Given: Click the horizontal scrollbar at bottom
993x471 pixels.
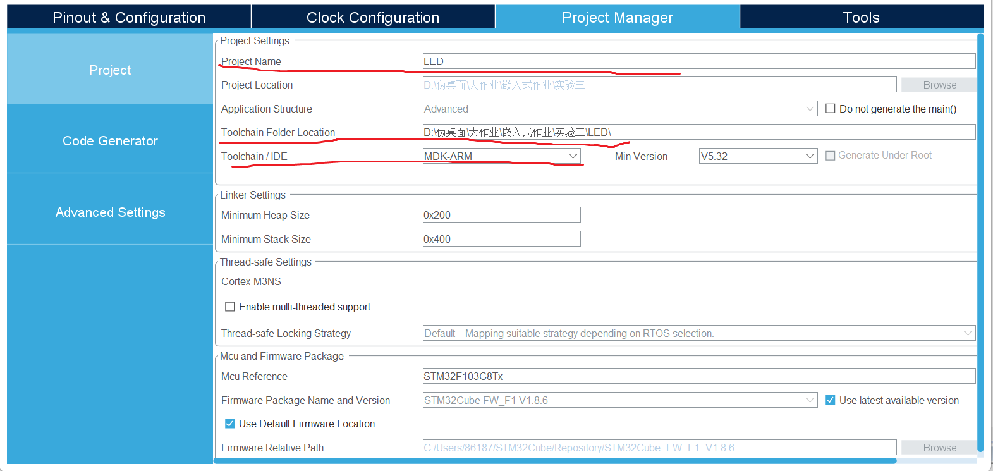Looking at the screenshot, I should [555, 461].
